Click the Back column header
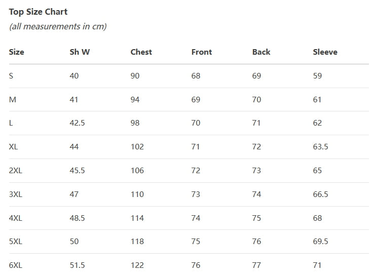The image size is (370, 277). click(x=261, y=52)
